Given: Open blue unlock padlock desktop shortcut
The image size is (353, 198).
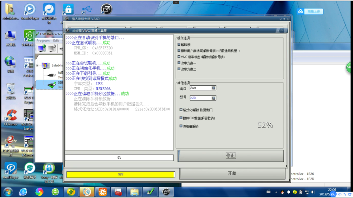Looking at the screenshot, I should point(68,9).
